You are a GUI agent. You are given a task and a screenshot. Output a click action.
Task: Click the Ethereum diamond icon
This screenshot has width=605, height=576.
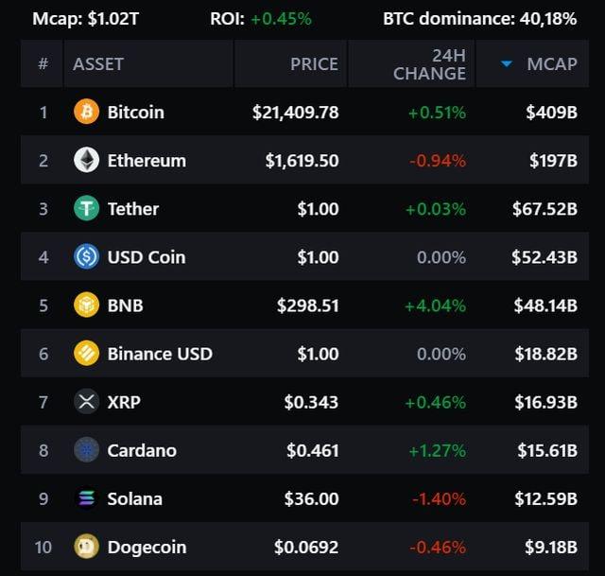coord(86,160)
